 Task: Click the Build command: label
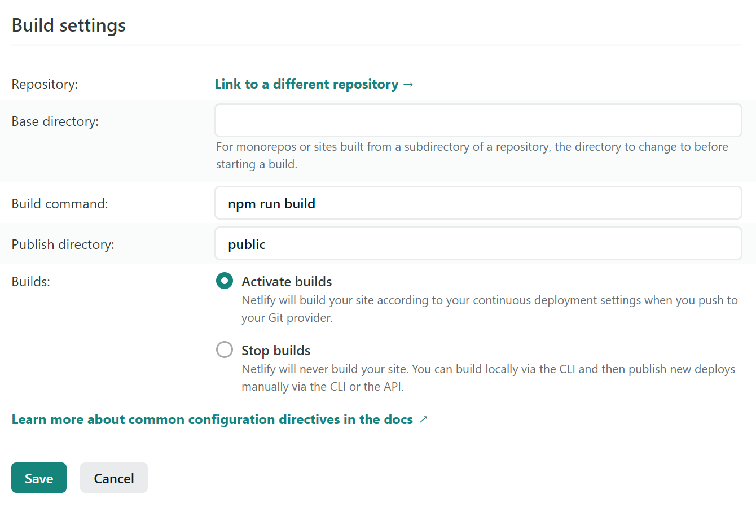pos(60,204)
